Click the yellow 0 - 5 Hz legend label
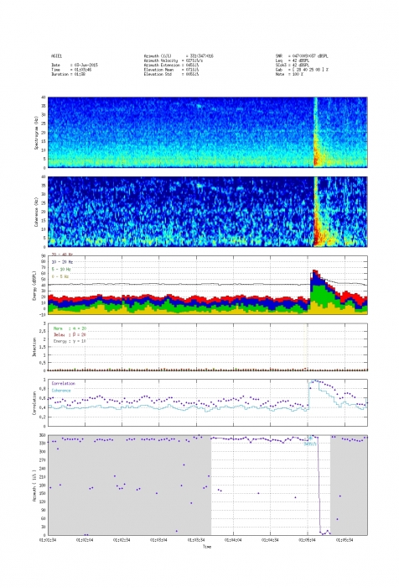Screen dimensions: 399x588 click(60, 276)
